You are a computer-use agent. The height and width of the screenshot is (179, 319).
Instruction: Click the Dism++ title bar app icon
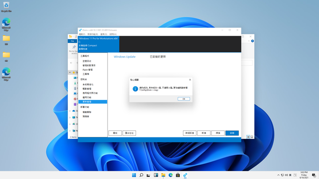(80, 30)
